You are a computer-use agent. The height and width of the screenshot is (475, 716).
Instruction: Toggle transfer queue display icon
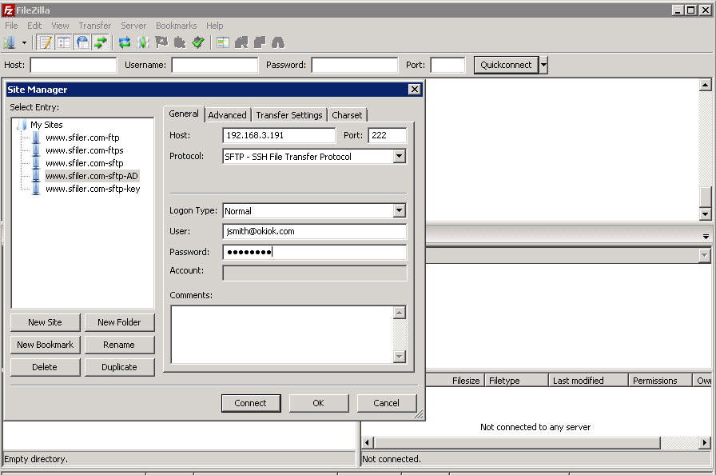tap(100, 42)
